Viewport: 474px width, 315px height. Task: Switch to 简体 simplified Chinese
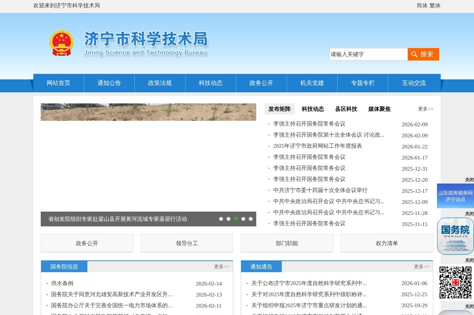422,6
